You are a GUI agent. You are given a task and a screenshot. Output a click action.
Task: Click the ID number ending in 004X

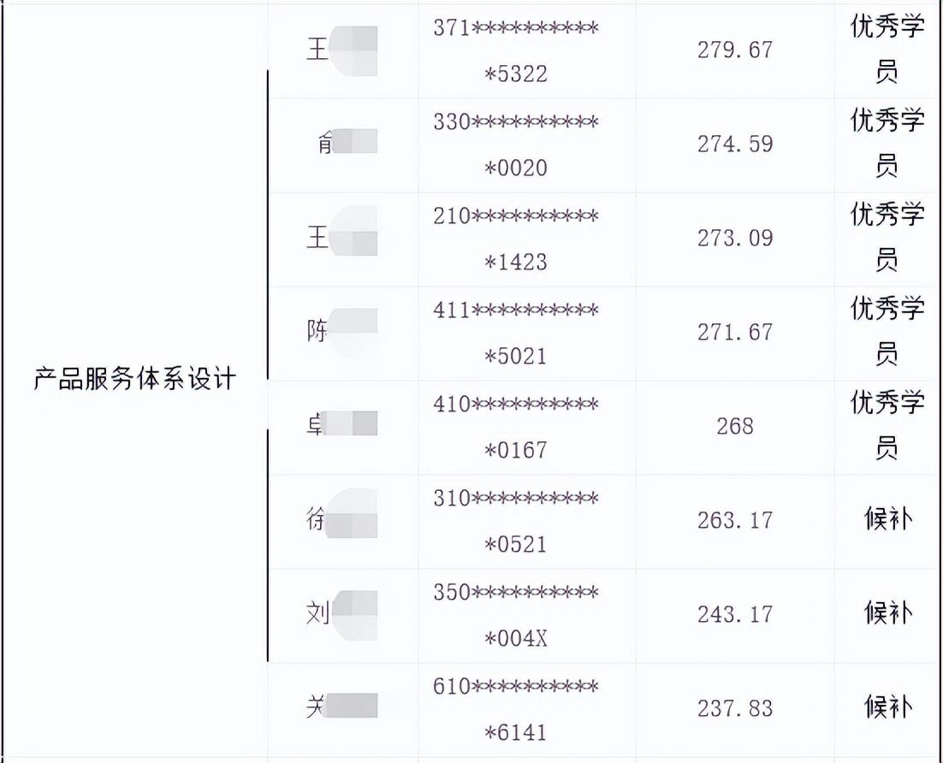point(515,615)
